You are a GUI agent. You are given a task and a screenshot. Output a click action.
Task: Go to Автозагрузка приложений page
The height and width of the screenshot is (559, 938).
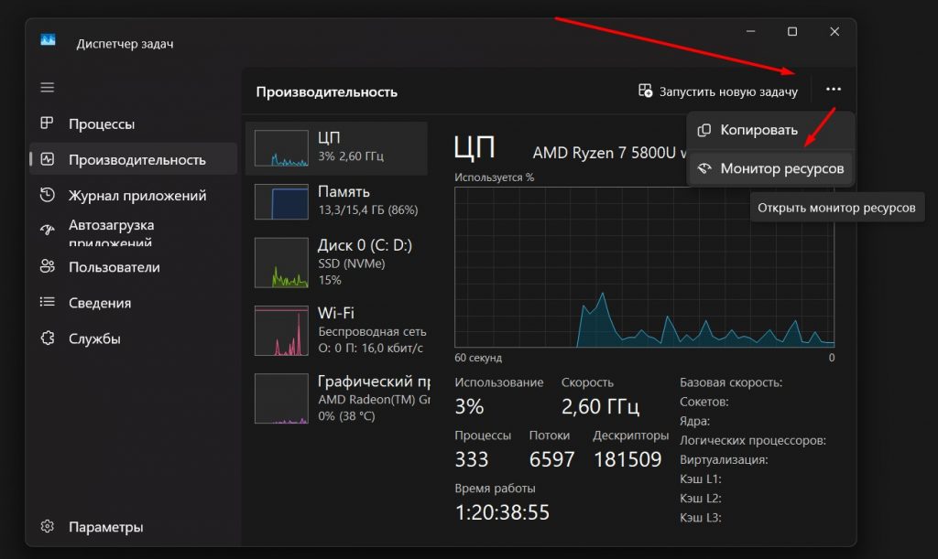pos(134,231)
